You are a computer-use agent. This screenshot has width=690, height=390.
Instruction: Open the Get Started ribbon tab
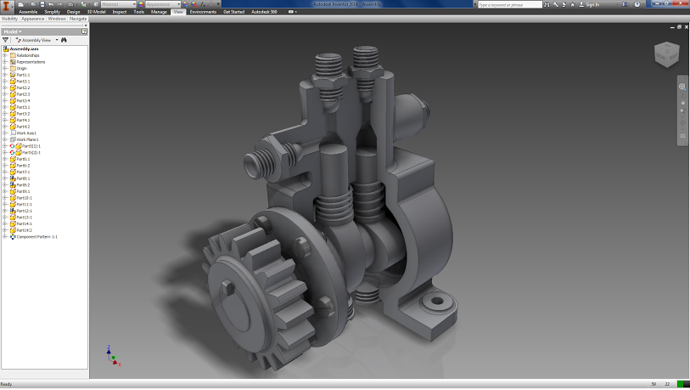[x=233, y=12]
